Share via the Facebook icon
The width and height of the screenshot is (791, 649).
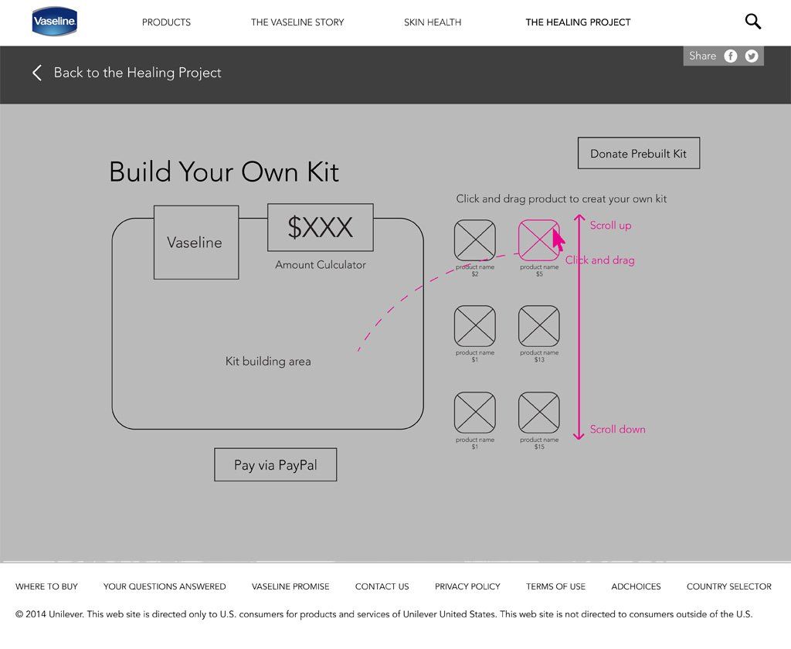731,56
